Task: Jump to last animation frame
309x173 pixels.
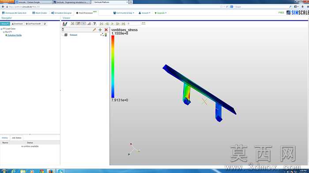Action: [123, 24]
